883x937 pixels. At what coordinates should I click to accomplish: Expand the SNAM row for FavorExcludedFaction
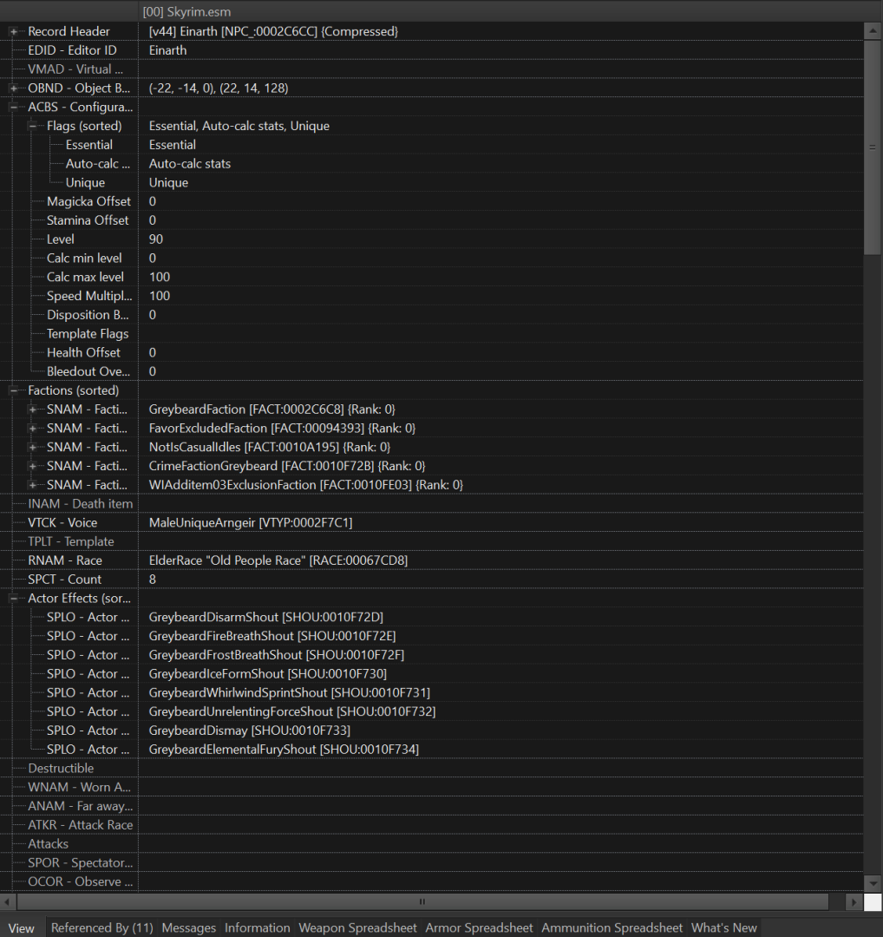(32, 429)
